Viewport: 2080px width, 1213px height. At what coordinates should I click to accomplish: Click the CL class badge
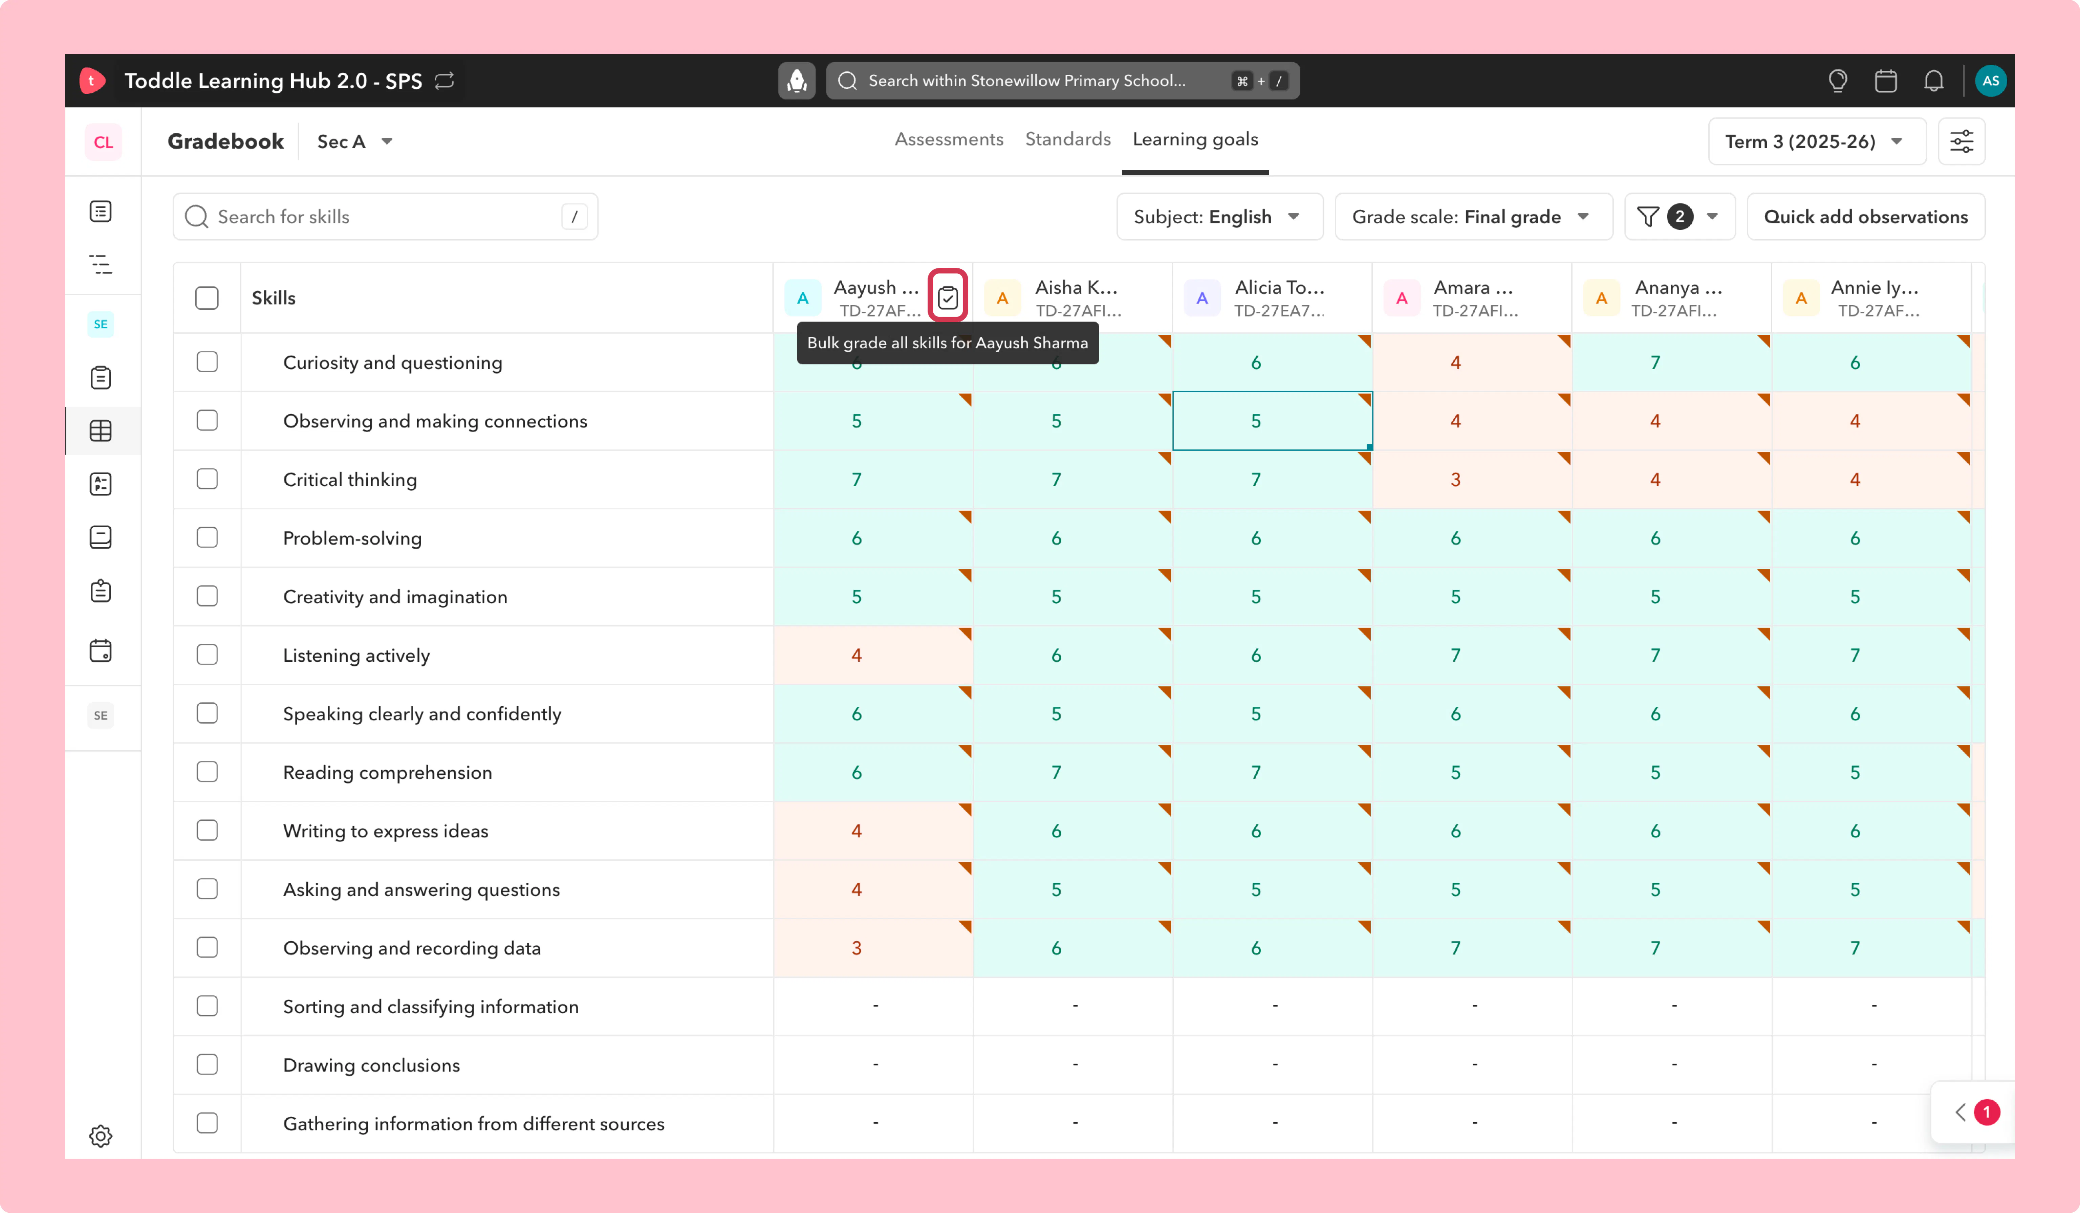click(x=103, y=142)
